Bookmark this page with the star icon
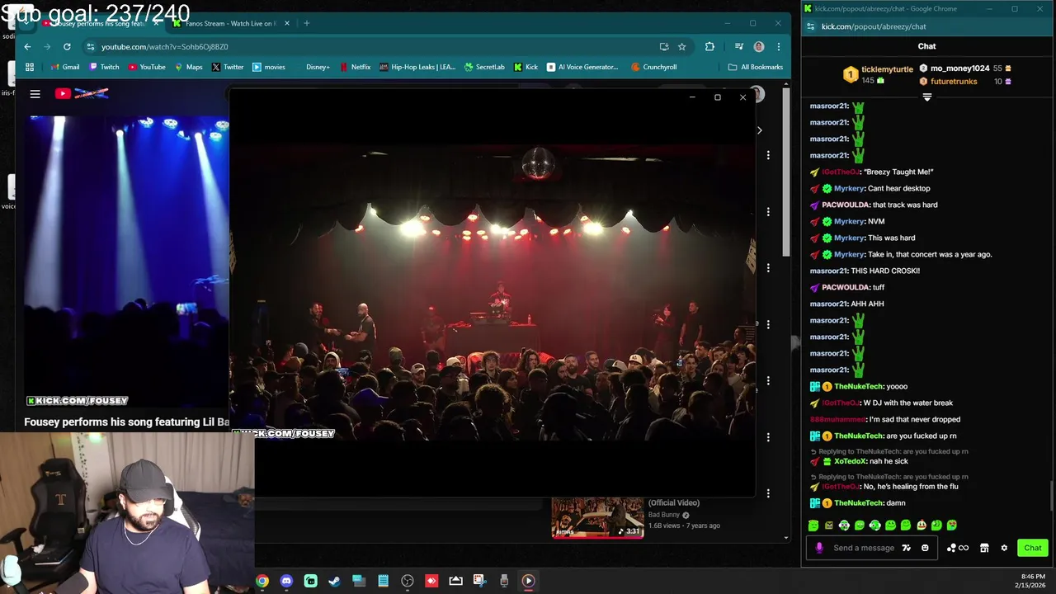This screenshot has width=1056, height=594. click(x=681, y=47)
